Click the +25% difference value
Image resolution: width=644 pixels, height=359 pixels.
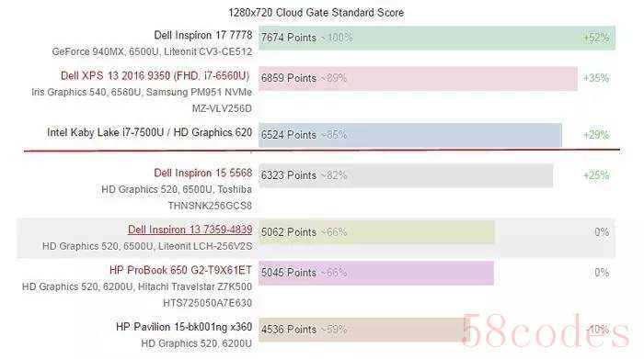[x=596, y=175]
